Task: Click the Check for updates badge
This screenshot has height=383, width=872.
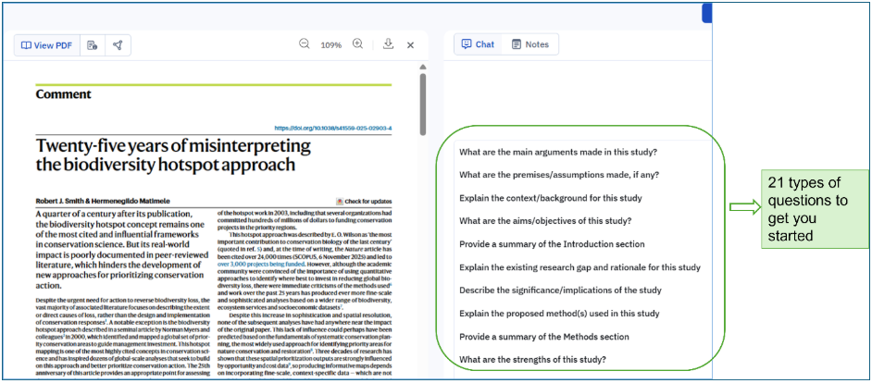Action: tap(364, 201)
